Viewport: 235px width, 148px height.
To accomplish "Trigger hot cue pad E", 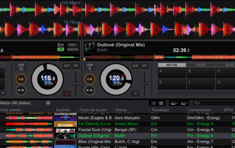I will point(172,84).
